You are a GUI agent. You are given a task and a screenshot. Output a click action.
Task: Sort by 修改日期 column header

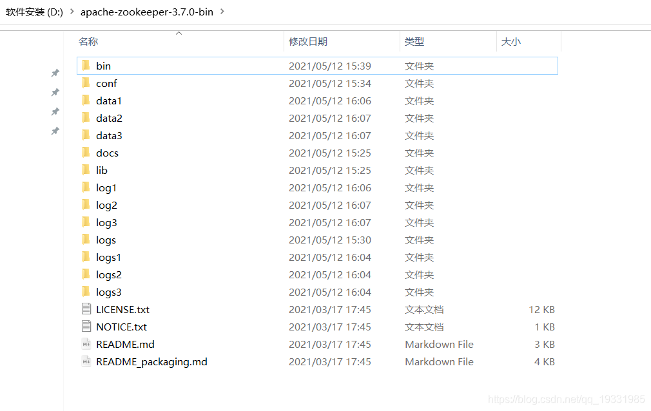[x=308, y=41]
